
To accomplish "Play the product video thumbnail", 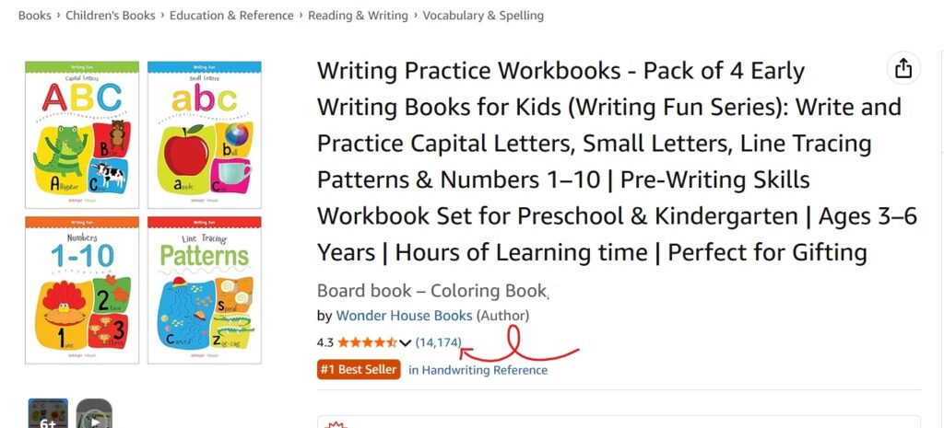I will click(94, 414).
